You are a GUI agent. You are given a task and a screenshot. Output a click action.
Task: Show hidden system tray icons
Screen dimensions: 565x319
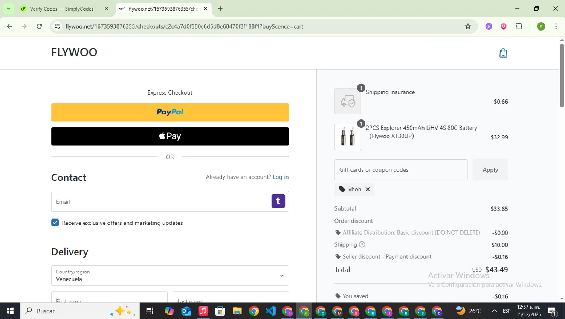pos(494,311)
